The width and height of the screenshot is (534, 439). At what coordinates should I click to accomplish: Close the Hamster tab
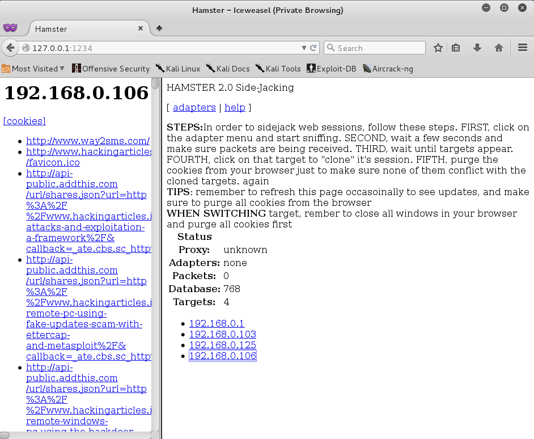coord(141,28)
